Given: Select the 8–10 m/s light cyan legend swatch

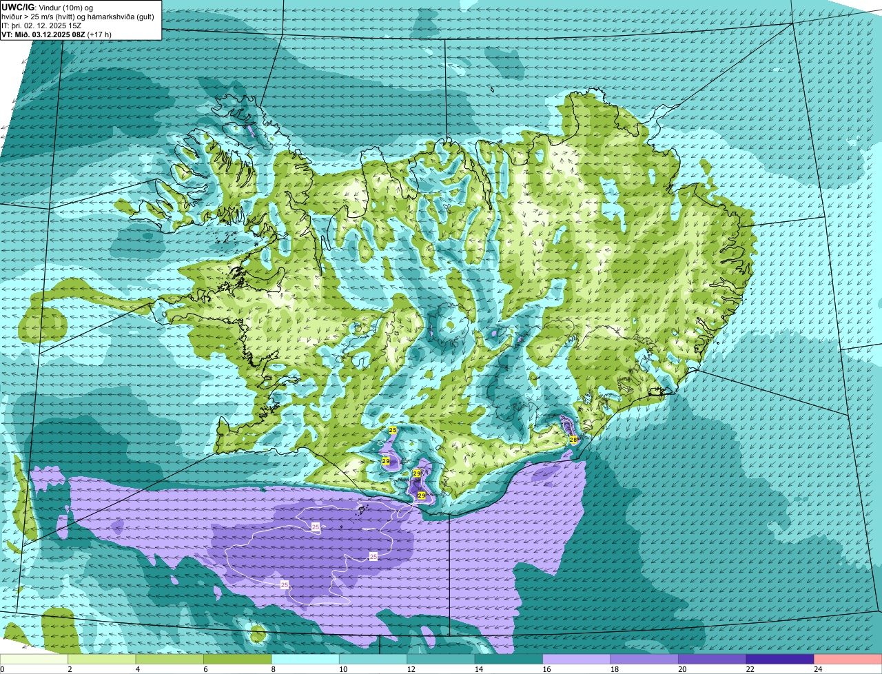Looking at the screenshot, I should point(305,660).
